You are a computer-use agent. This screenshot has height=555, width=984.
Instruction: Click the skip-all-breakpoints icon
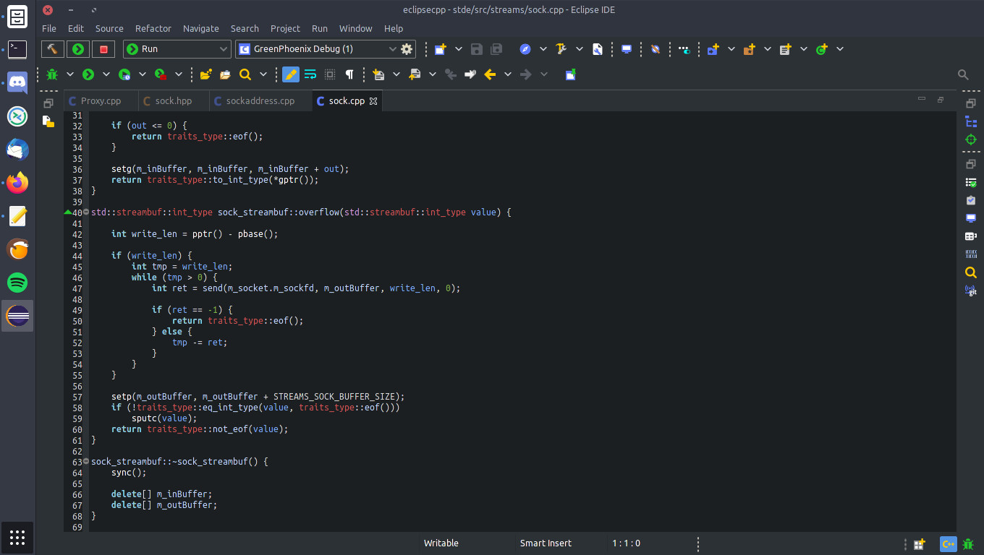click(x=656, y=49)
